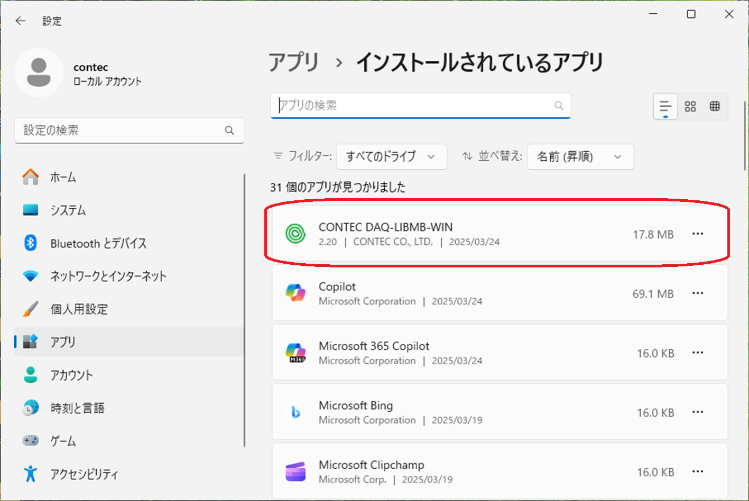Open ネットワークとインターネット settings page
The width and height of the screenshot is (749, 501).
[129, 276]
